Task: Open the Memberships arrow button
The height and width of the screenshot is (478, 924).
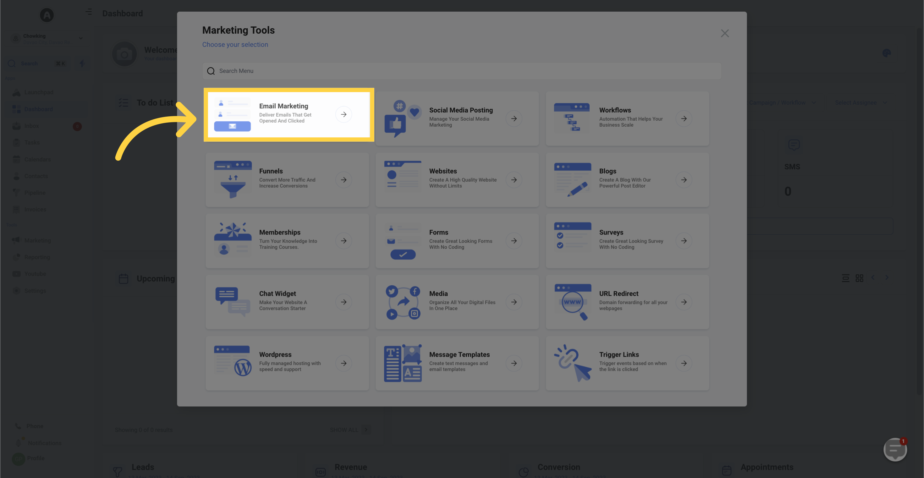Action: [x=343, y=241]
